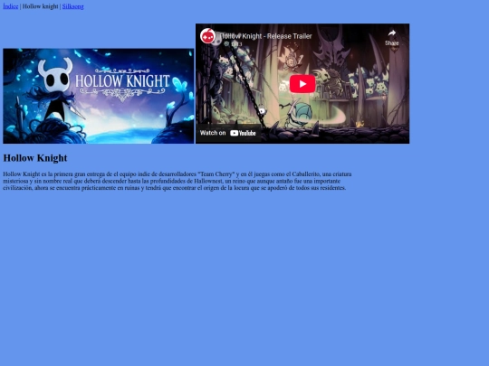The image size is (489, 366).
Task: Open the Índice link
Action: point(11,6)
